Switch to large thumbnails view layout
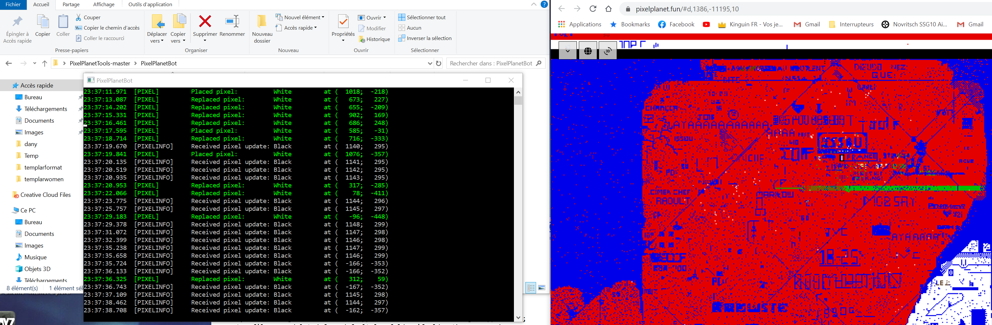 coord(542,288)
